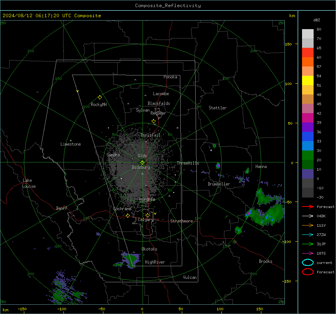Click the Cochrane city label
This screenshot has height=314, width=336.
tap(122, 209)
